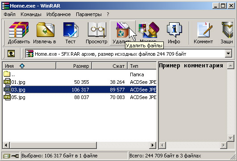Select the 03.jpg file name

pyautogui.click(x=18, y=90)
